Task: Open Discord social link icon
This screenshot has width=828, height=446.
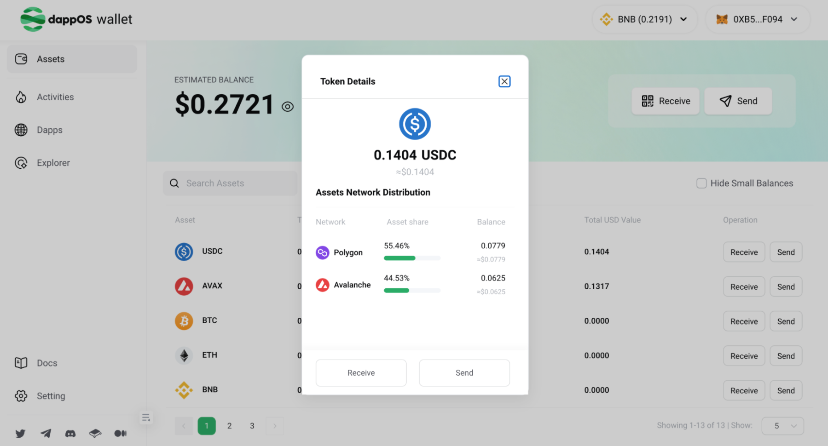Action: (70, 433)
